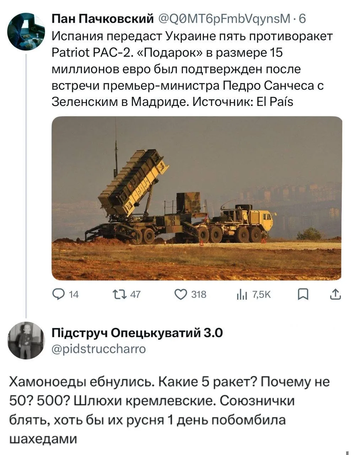Click the 47 reposts count
351x455 pixels.
click(135, 295)
